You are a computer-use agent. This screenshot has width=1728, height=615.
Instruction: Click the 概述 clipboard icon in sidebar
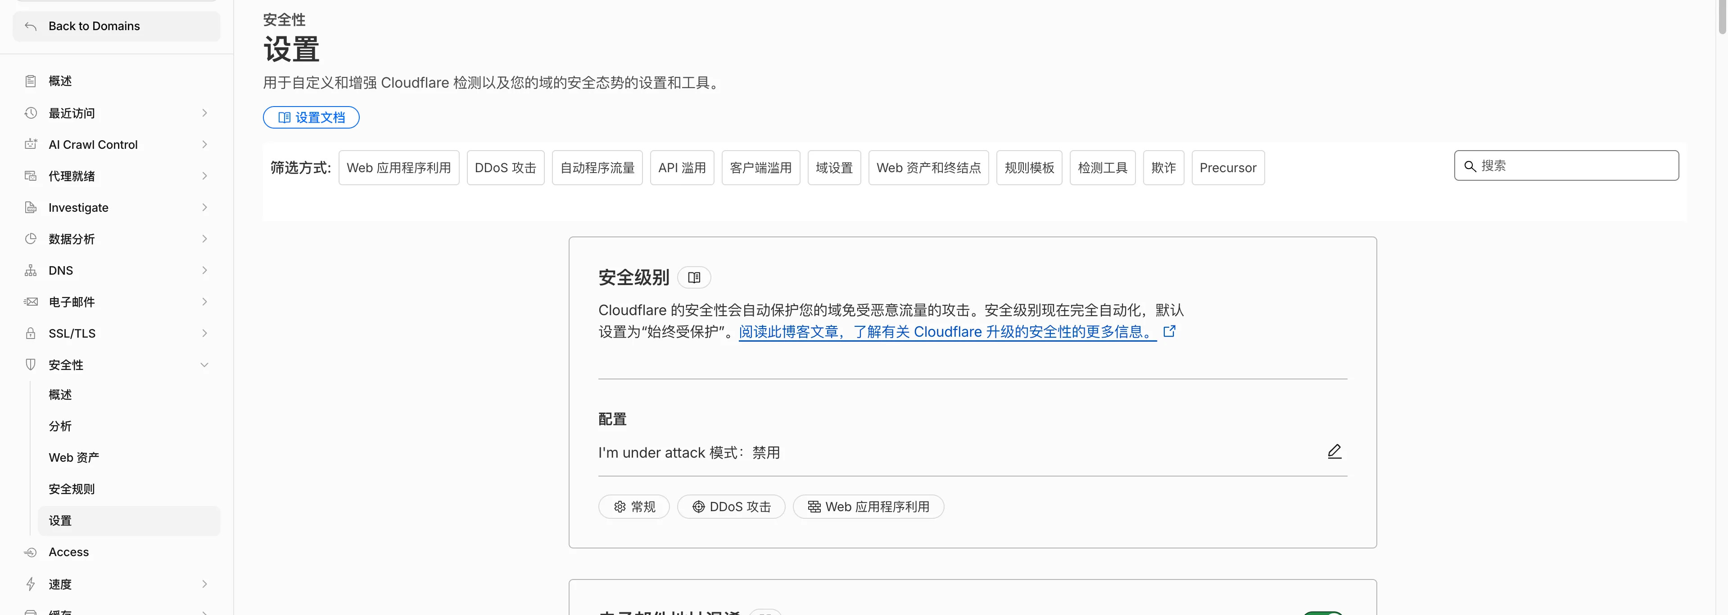pos(30,81)
